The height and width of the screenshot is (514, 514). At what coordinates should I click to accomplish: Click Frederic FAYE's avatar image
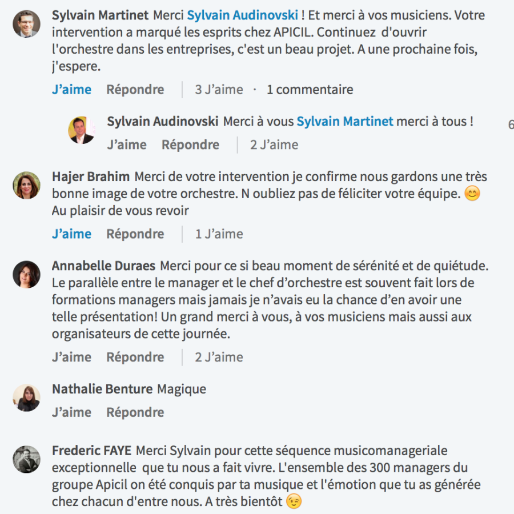(26, 459)
